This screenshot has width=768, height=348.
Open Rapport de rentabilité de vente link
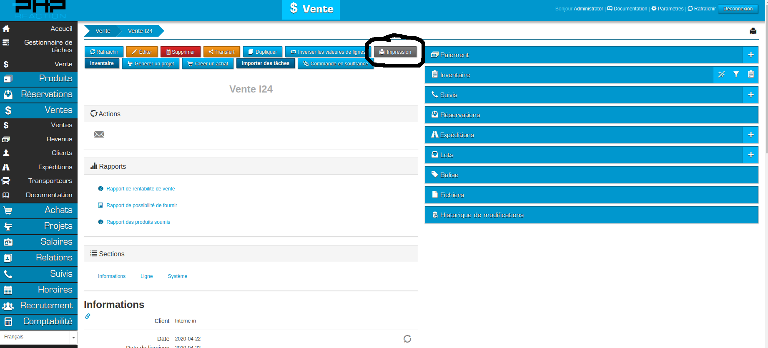tap(141, 189)
